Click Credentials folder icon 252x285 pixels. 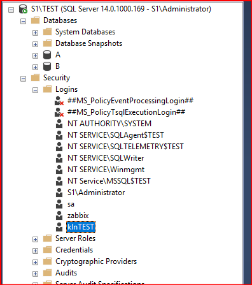pos(47,250)
